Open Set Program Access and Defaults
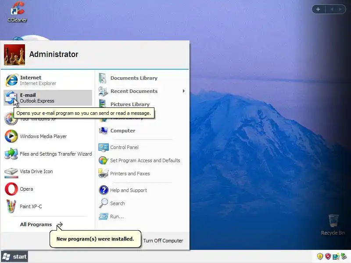 (x=142, y=160)
